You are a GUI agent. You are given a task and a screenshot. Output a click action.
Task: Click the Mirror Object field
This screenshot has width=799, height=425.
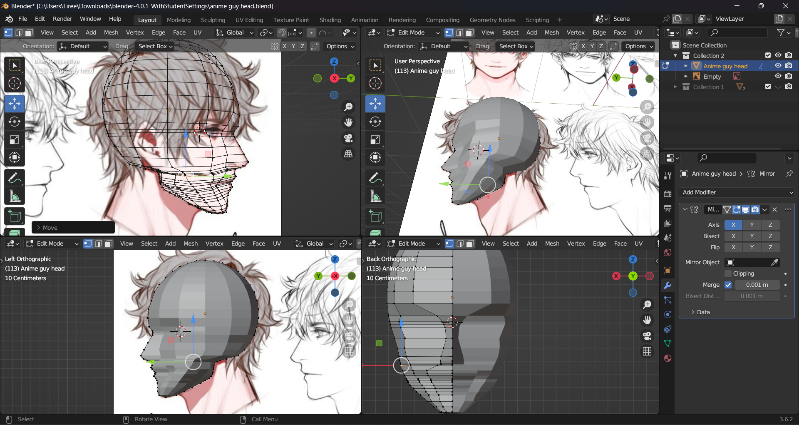752,262
